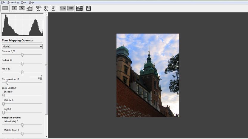Screen dimensions: 248x139
Task: Click the small squares icon above Compression
Action: point(40,78)
